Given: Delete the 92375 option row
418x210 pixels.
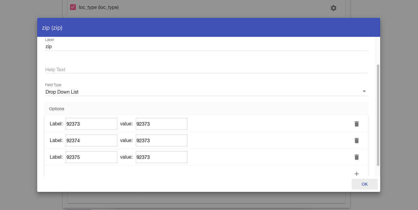Looking at the screenshot, I should point(356,157).
